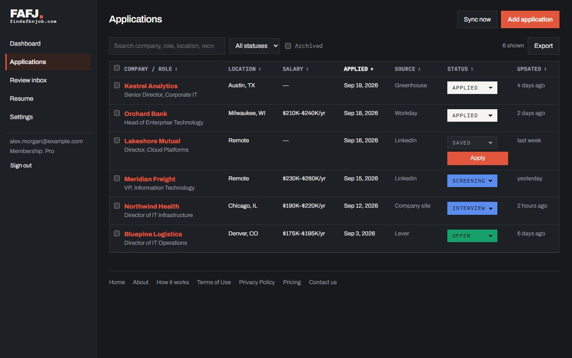Screen dimensions: 572x358
Task: Click 'Greenhouse' source cell
Action: point(411,85)
